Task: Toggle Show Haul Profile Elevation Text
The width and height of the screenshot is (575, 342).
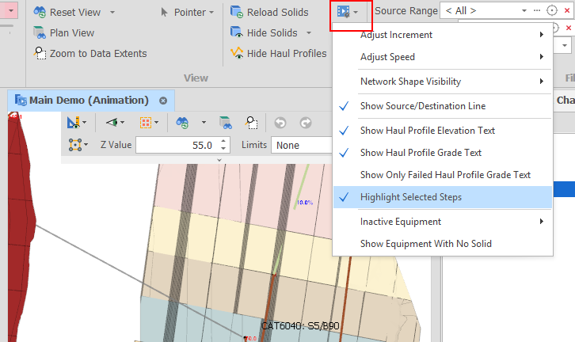Action: (443, 131)
